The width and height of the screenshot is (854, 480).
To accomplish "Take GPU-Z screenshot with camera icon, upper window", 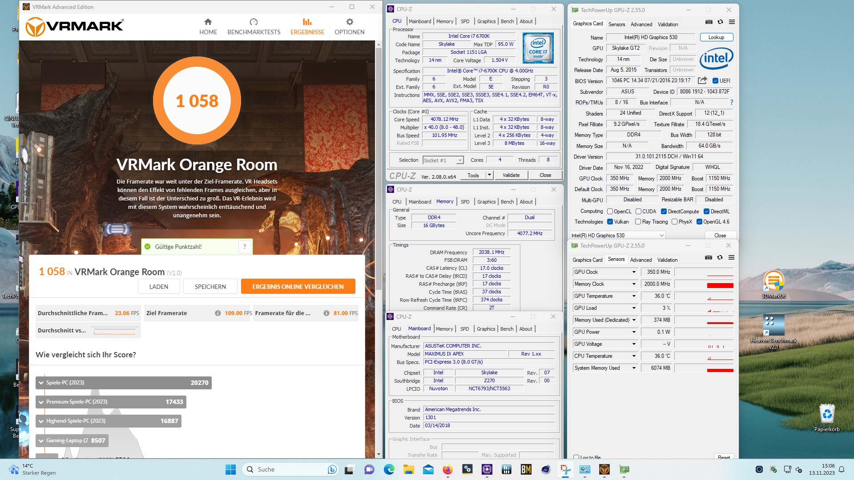I will (x=709, y=22).
